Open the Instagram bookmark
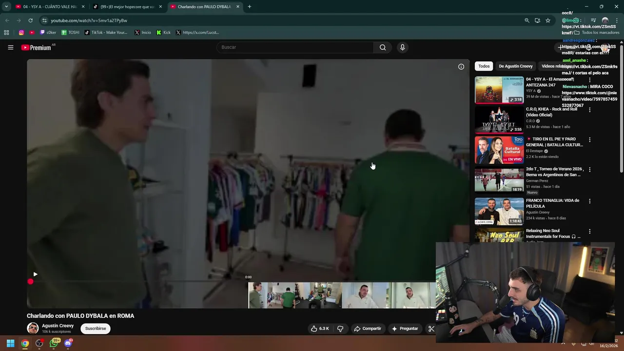This screenshot has width=624, height=351. point(21,33)
